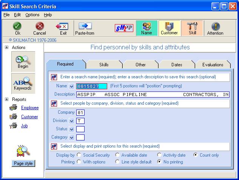Image resolution: width=239 pixels, height=180 pixels.
Task: Open the Name field dropdown arrow
Action: tap(71, 86)
